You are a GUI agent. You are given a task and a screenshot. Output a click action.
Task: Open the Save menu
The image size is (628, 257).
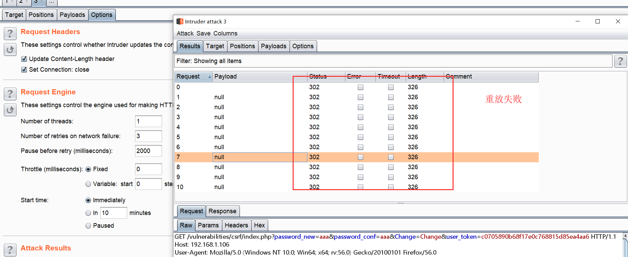click(203, 33)
